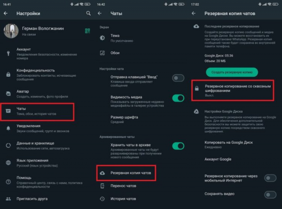The width and height of the screenshot is (282, 209).
Task: Choose Аккаунт Google for backup
Action: [235, 159]
